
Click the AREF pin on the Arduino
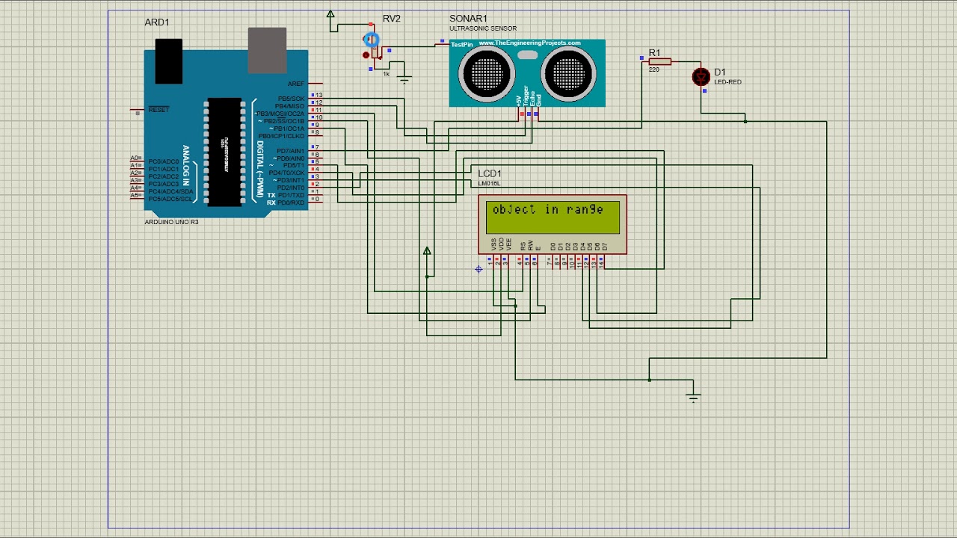[296, 84]
